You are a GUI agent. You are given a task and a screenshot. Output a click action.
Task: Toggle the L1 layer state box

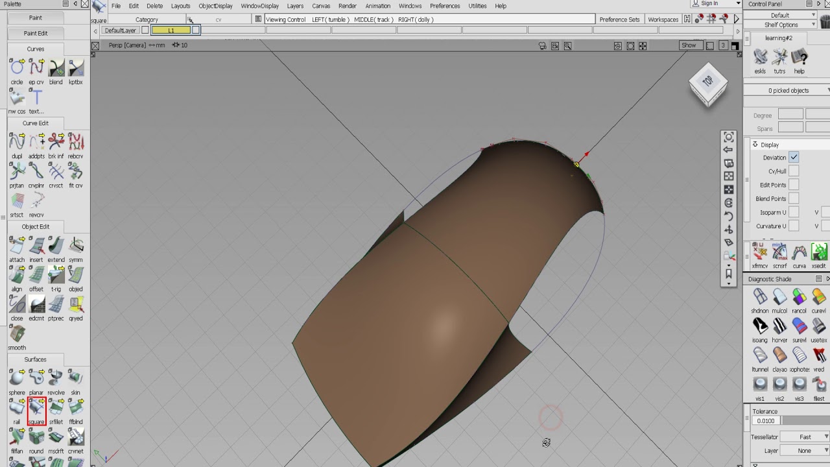pyautogui.click(x=196, y=30)
